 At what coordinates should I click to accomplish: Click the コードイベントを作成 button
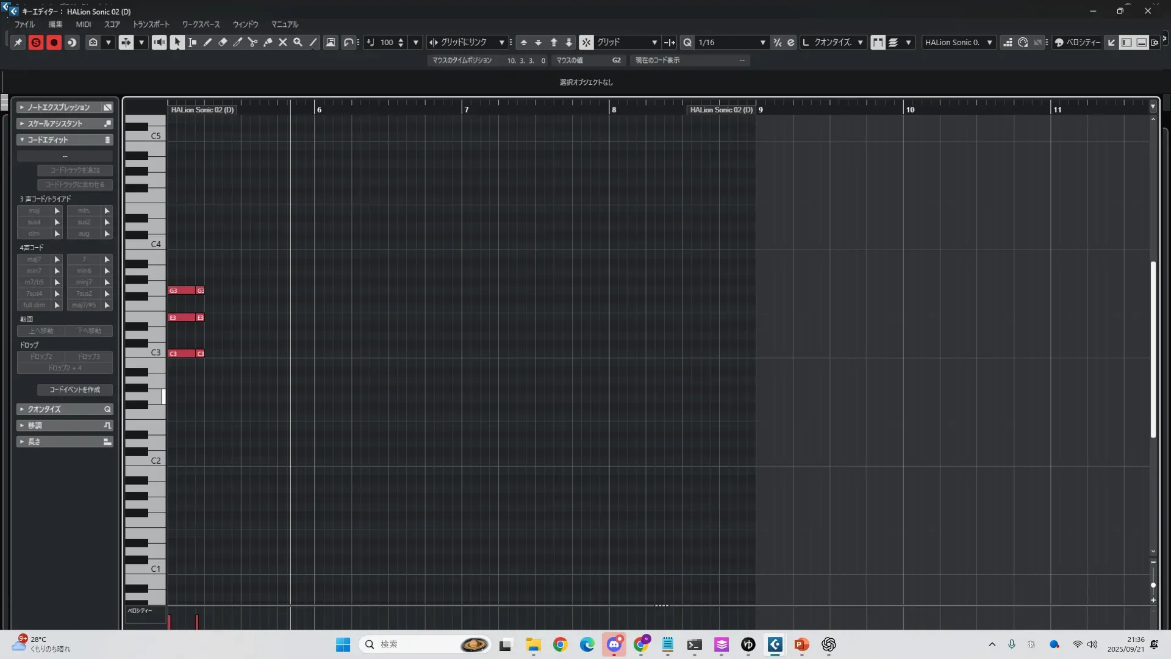pyautogui.click(x=74, y=390)
